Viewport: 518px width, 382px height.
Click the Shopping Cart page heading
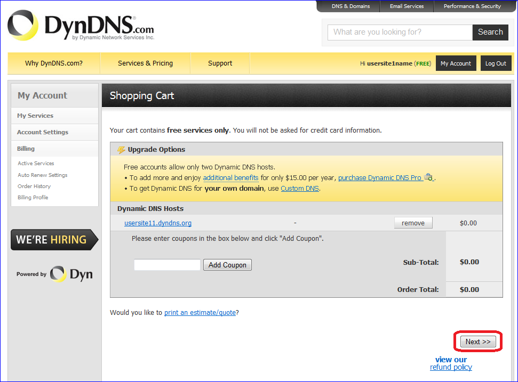[142, 96]
